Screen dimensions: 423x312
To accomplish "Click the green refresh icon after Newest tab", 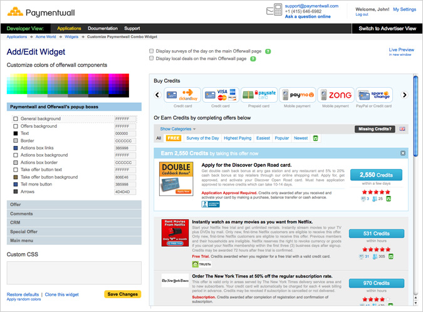I will pyautogui.click(x=315, y=138).
